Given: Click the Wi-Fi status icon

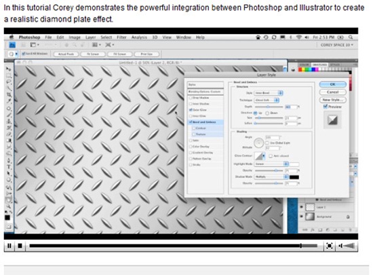Looking at the screenshot, I should [299, 37].
